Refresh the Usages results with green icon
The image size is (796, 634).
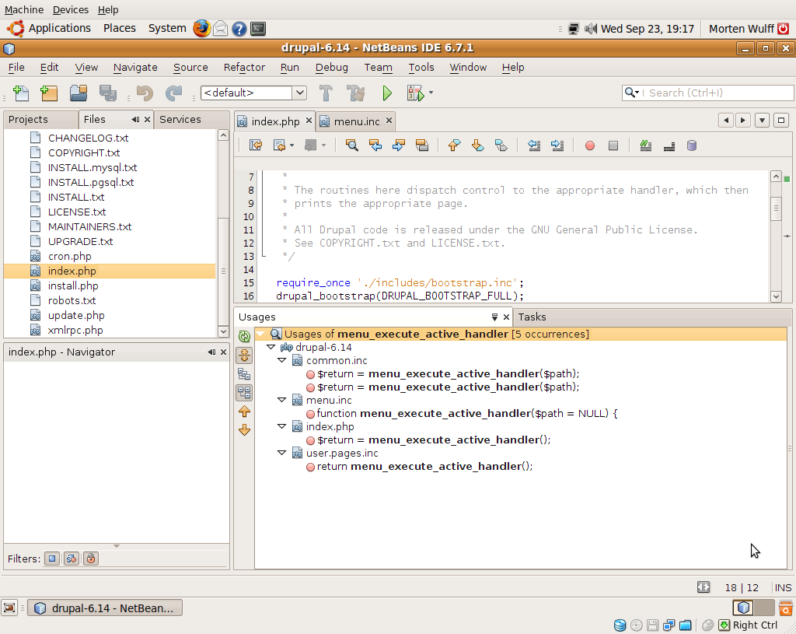click(x=244, y=337)
